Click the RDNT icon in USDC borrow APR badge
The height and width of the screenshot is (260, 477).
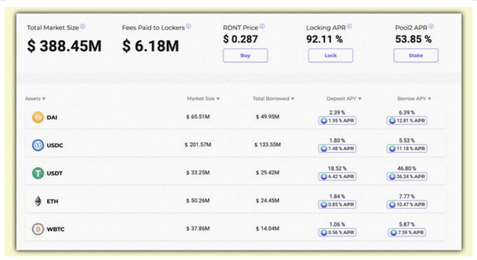(x=392, y=148)
